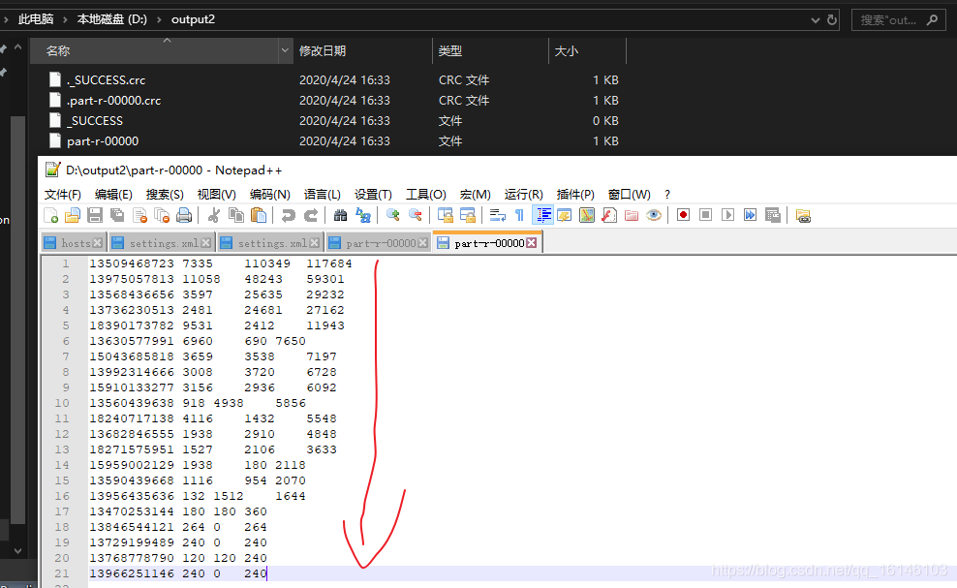The width and height of the screenshot is (957, 588).
Task: Click the Playback macro icon
Action: (727, 215)
